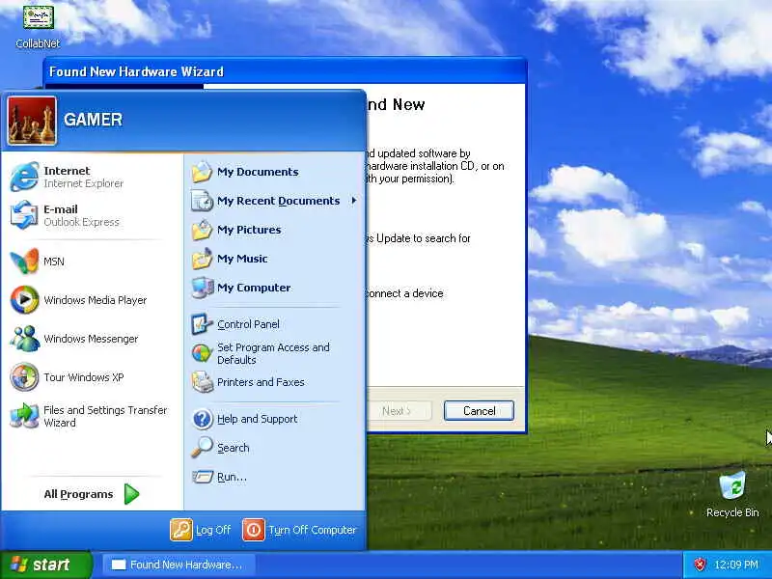Click the Log Off key icon
The width and height of the screenshot is (772, 579).
click(181, 530)
